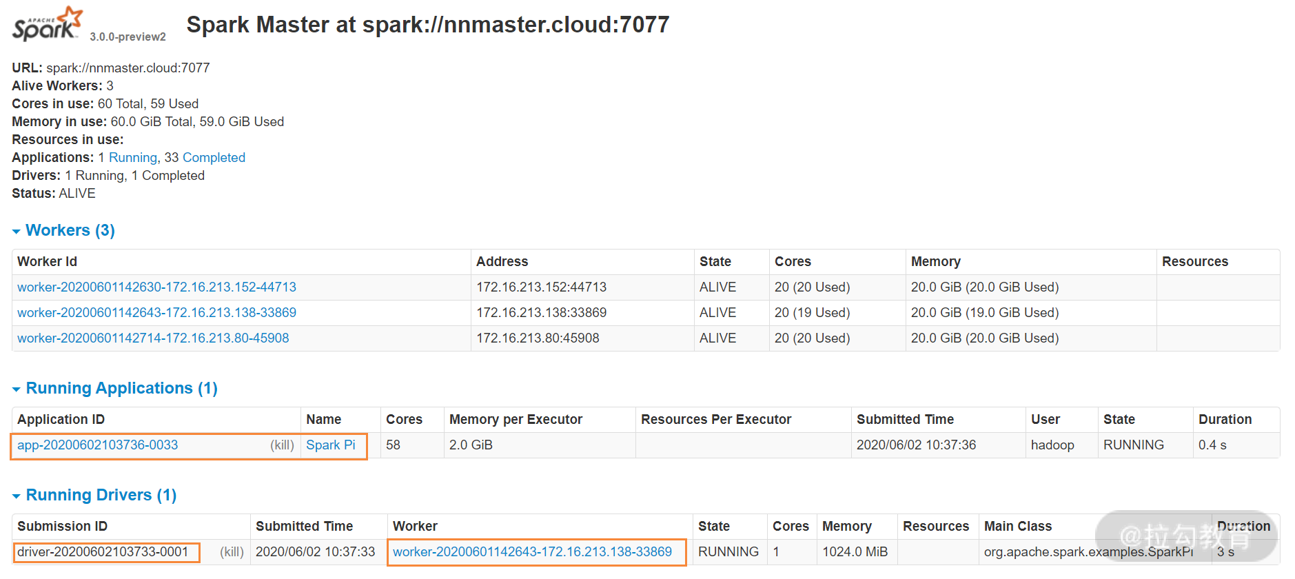Open application app-20200602103736-0033
Screen dimensions: 1295x579
(97, 445)
